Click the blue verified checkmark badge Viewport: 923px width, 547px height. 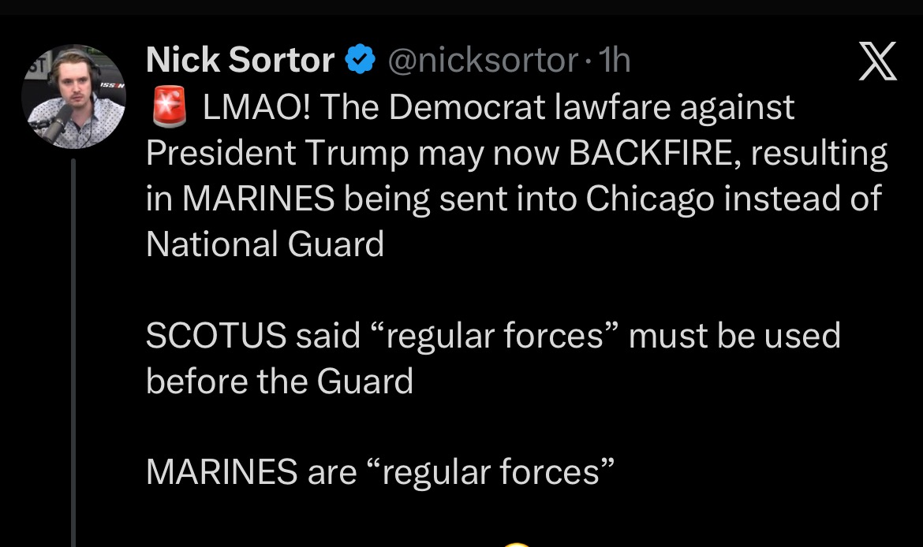coord(361,60)
